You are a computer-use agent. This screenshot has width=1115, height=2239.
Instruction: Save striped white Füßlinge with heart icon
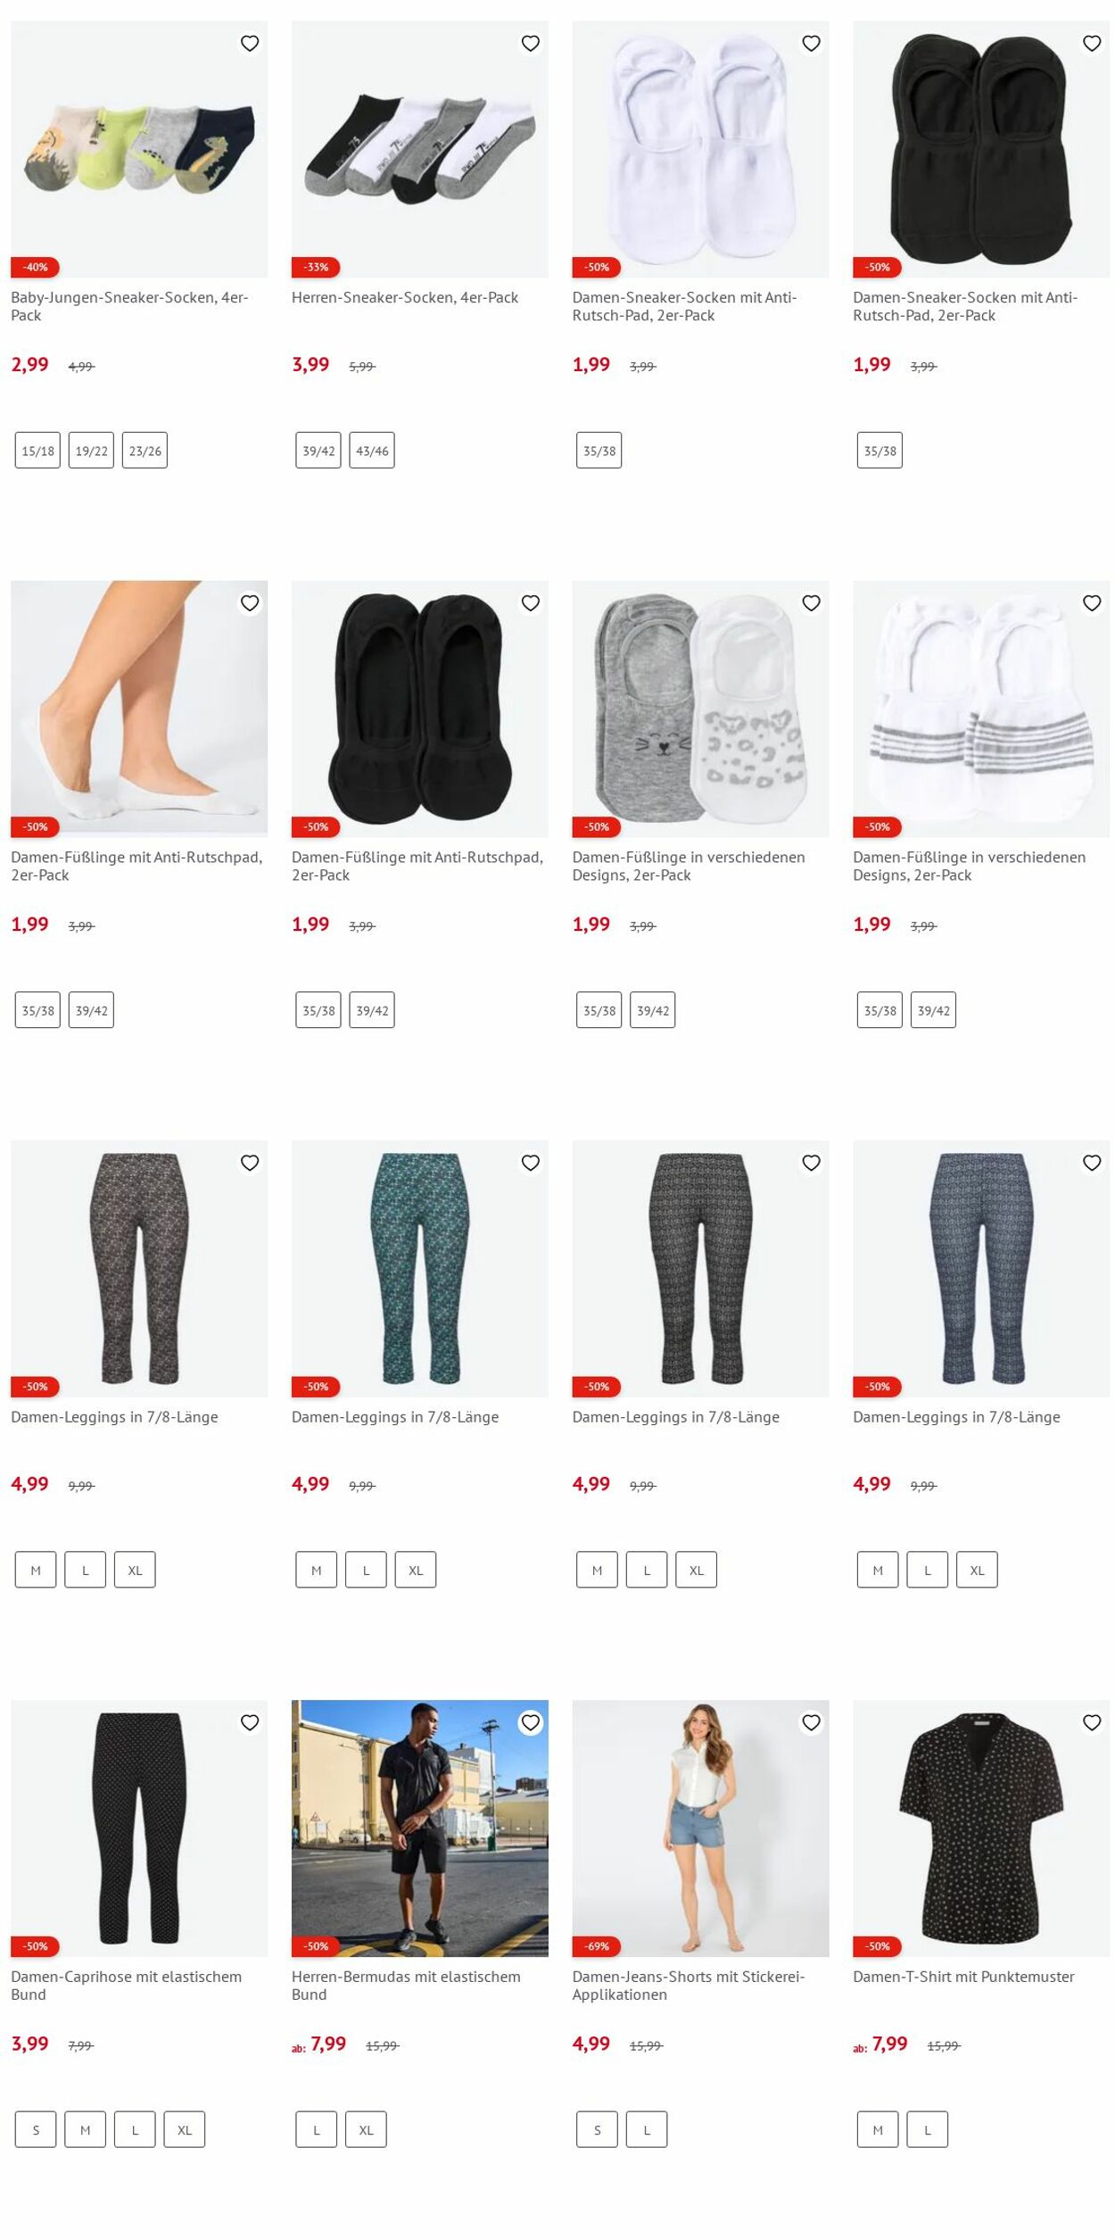coord(1092,603)
